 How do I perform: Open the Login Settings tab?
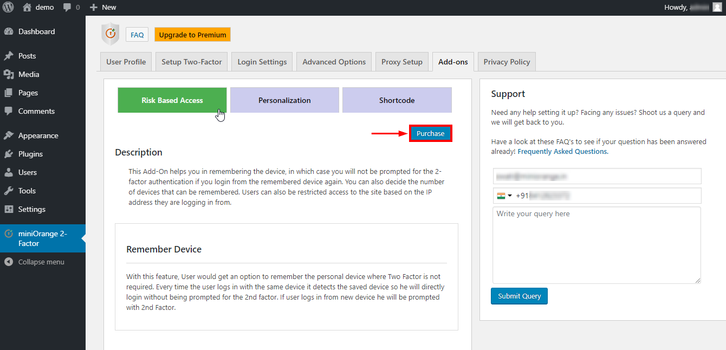click(262, 62)
